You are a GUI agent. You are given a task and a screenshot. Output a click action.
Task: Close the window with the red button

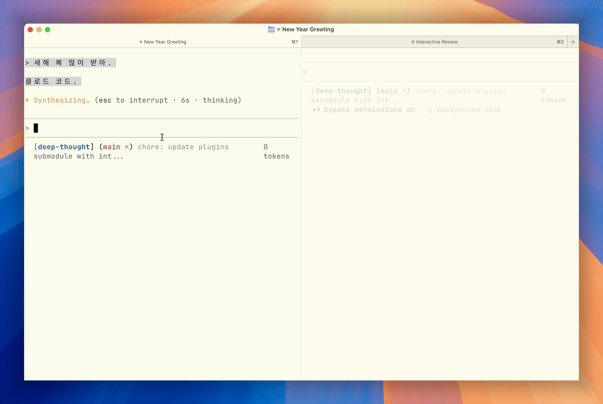[30, 30]
